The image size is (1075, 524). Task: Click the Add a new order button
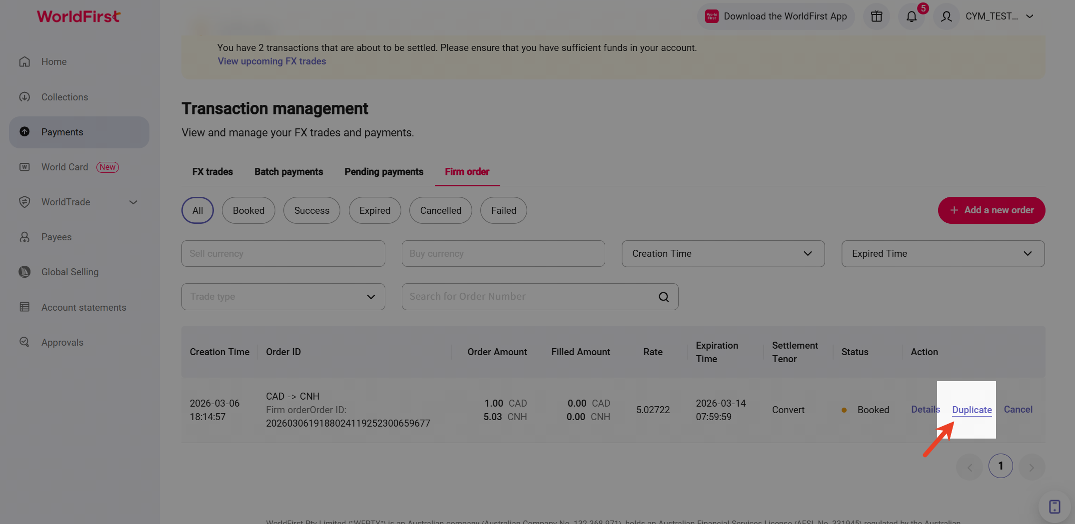(x=991, y=210)
